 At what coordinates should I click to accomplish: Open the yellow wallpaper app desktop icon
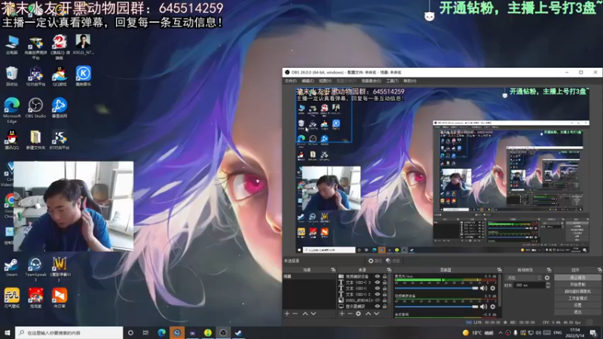pyautogui.click(x=12, y=298)
